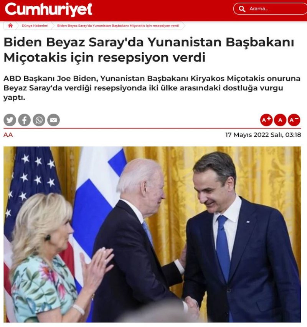Decrease font size with A- button
Image resolution: width=307 pixels, height=327 pixels.
(294, 120)
